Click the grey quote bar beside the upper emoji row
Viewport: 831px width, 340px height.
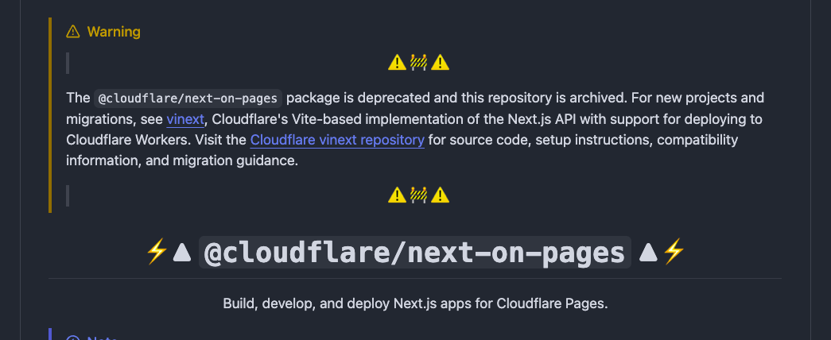tap(68, 63)
